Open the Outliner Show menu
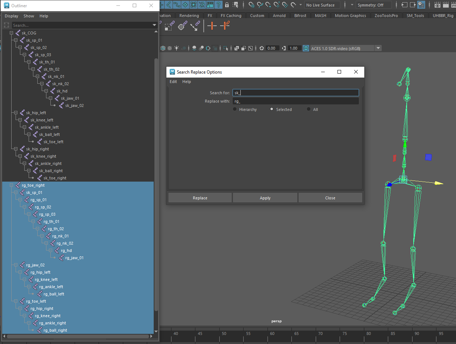The height and width of the screenshot is (344, 456). (29, 16)
